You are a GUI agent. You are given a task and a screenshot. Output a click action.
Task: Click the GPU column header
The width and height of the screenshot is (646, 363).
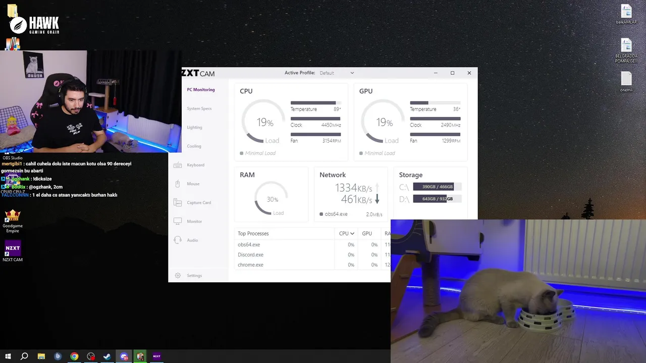coord(367,233)
